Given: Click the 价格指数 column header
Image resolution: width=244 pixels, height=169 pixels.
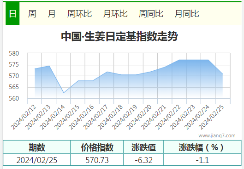Looking at the screenshot, I should (97, 147).
